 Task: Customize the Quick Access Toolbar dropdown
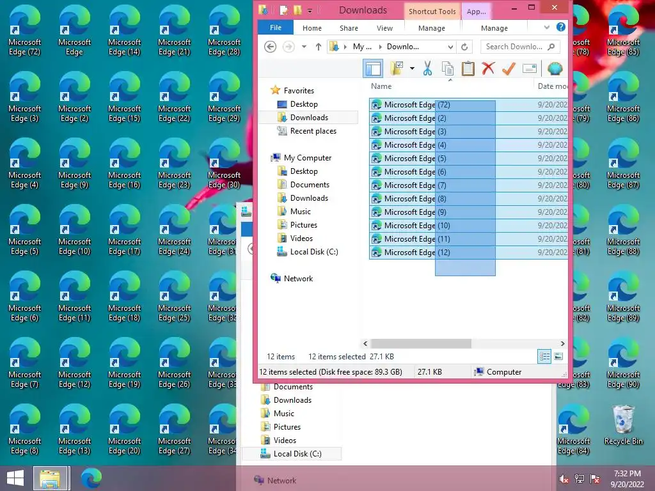coord(310,10)
